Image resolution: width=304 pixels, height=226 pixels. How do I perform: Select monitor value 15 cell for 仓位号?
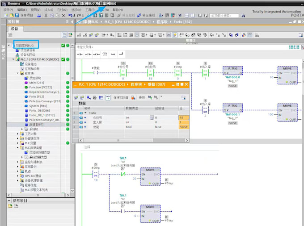point(183,117)
